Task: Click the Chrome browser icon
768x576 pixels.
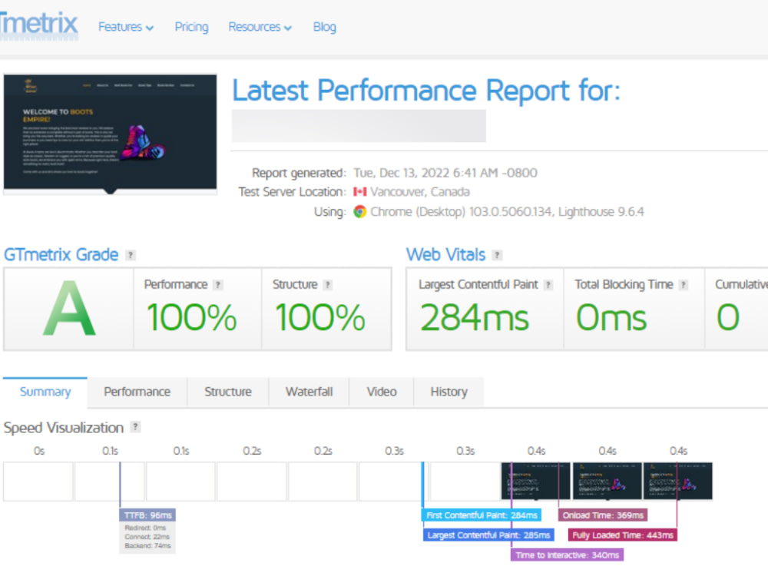Action: 360,212
